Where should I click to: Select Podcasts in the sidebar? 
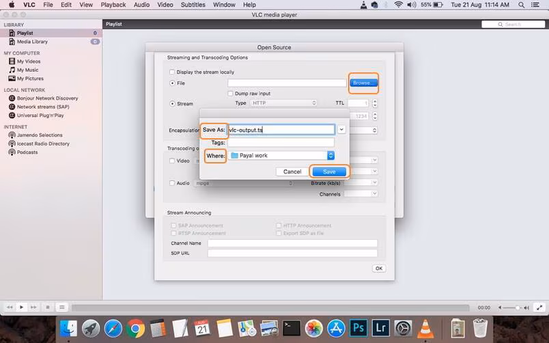pos(27,152)
